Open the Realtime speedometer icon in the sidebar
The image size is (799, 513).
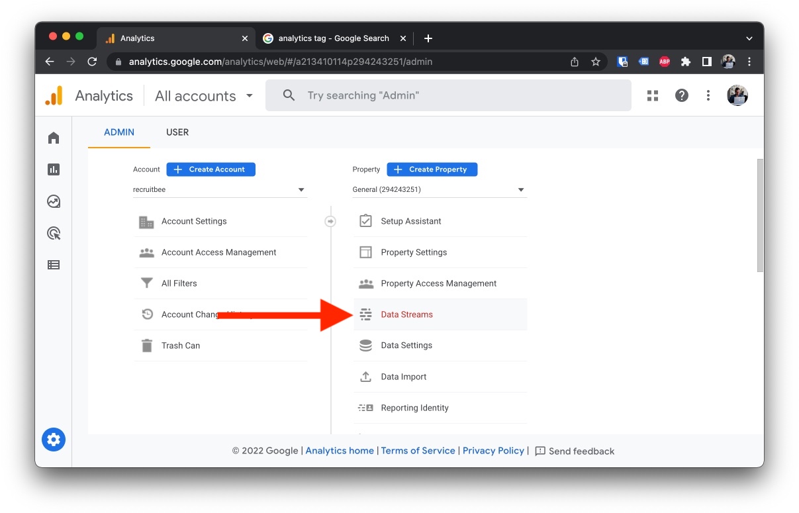coord(54,201)
